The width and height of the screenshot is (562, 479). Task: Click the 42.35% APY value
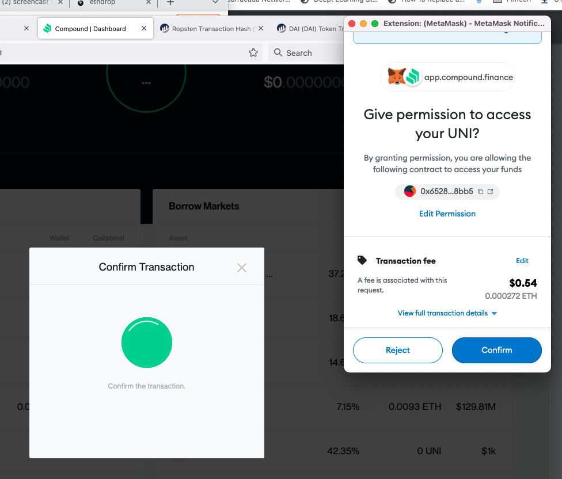pyautogui.click(x=343, y=451)
